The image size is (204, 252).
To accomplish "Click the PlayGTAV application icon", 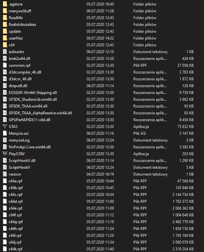I will click(5, 154).
